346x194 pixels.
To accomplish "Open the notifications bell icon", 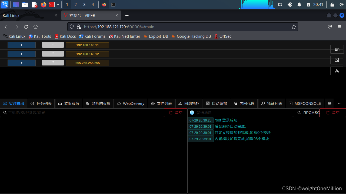I will tap(299, 5).
